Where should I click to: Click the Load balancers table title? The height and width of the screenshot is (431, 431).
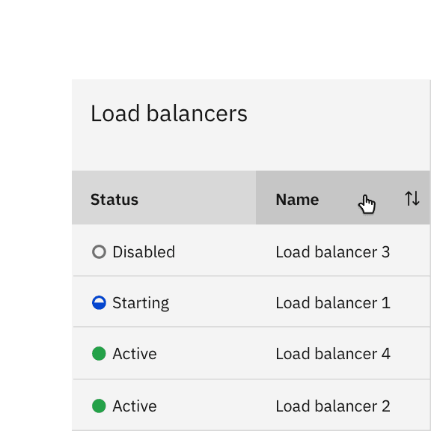[x=169, y=113]
